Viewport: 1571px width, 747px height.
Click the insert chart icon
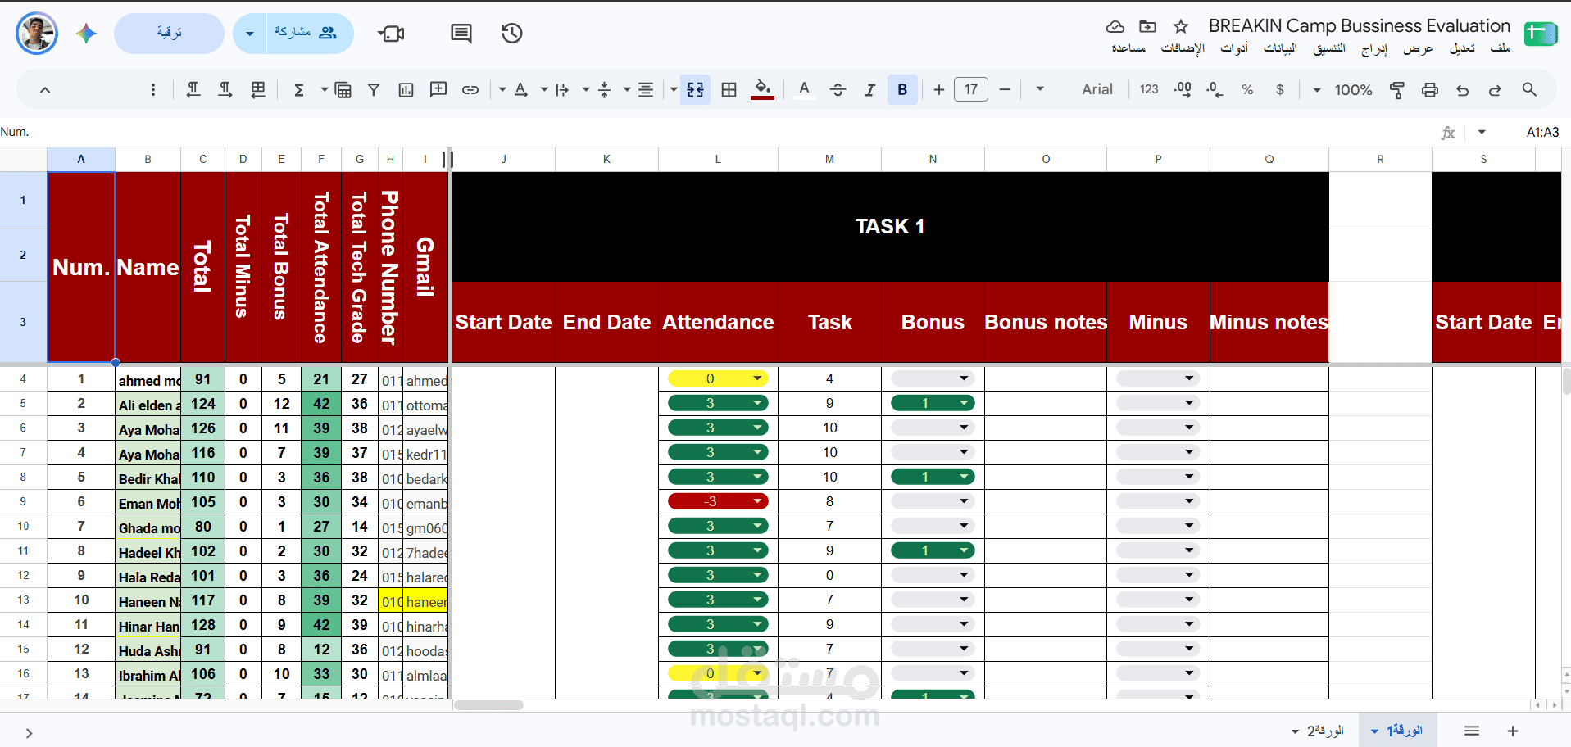(x=406, y=90)
